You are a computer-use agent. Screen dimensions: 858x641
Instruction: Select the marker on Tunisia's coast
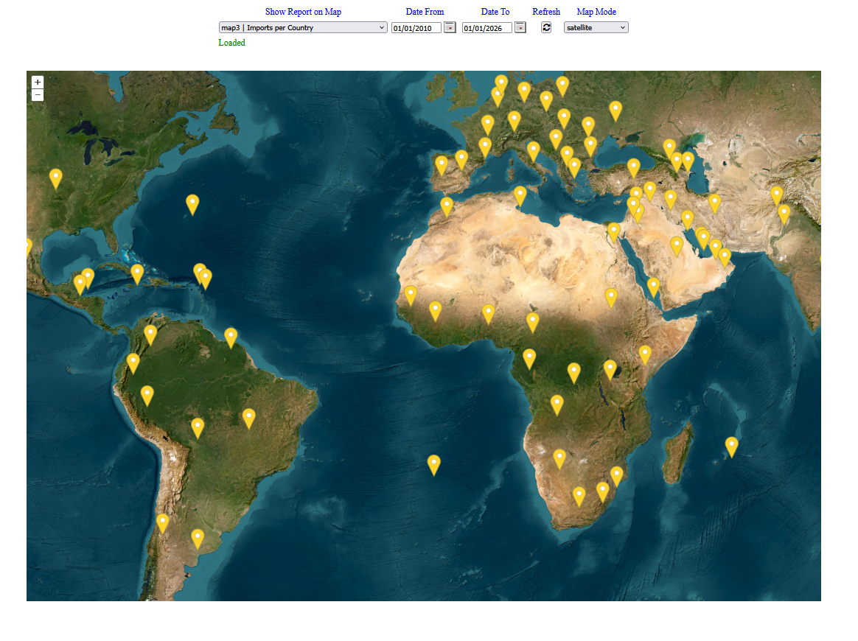coord(520,195)
